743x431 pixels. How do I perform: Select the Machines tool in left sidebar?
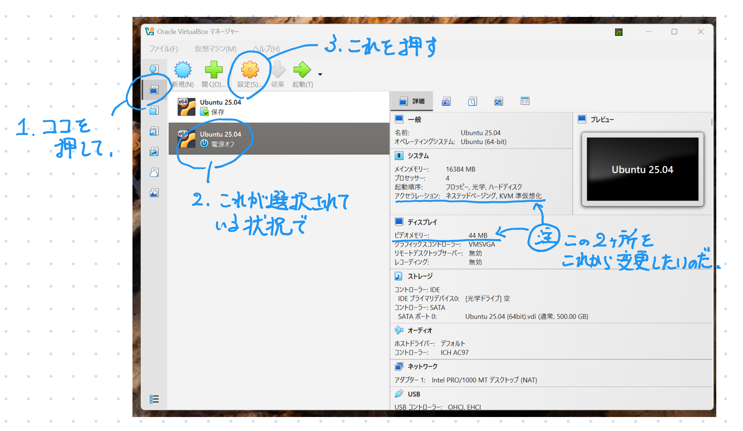[x=154, y=90]
